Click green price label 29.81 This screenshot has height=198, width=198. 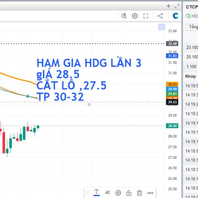coord(172,94)
